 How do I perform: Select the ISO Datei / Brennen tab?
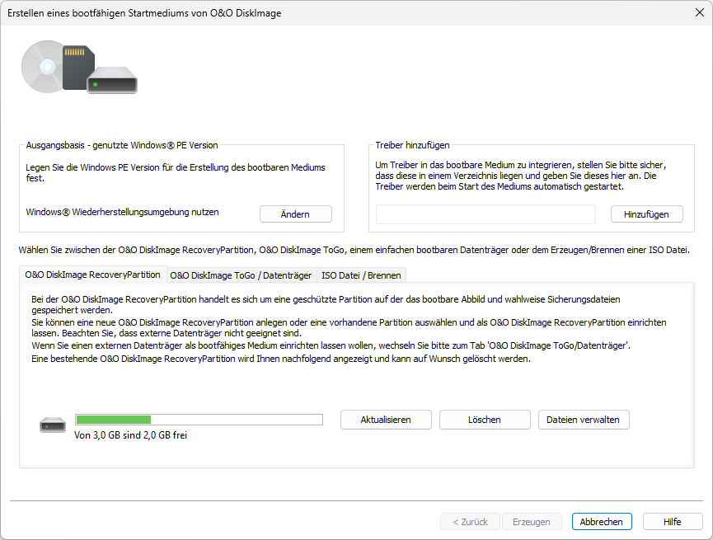[361, 275]
